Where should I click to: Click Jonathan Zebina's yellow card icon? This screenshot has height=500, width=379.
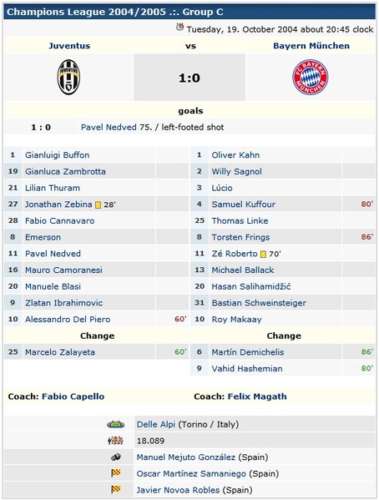tap(99, 205)
